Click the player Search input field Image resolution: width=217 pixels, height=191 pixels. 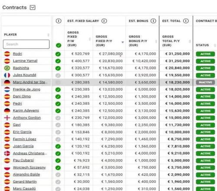click(26, 44)
